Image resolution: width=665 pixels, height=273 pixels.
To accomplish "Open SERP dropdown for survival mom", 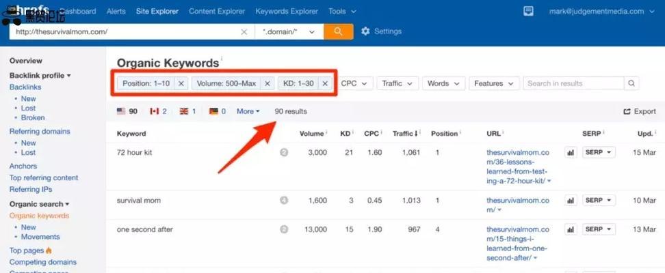I will (x=599, y=200).
